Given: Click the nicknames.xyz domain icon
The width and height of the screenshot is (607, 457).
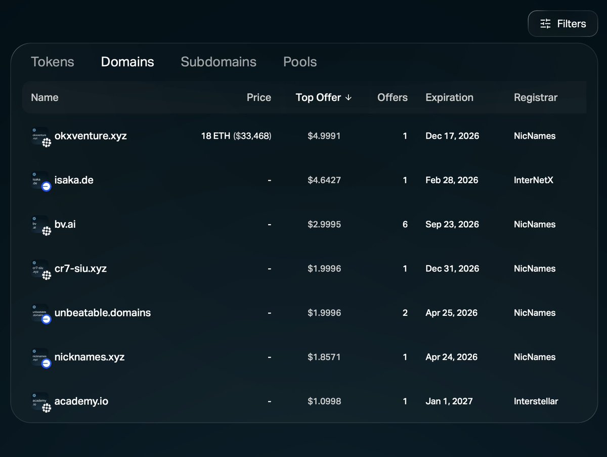Looking at the screenshot, I should [x=40, y=357].
